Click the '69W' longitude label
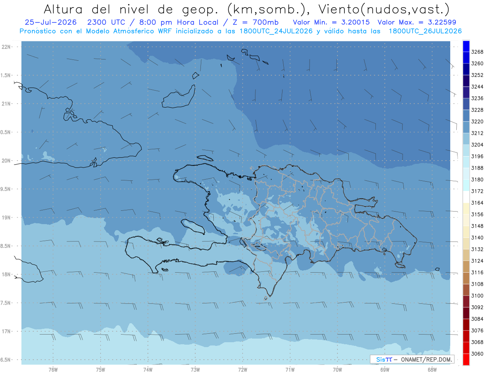Image resolution: width=485 pixels, height=375 pixels. (x=385, y=369)
